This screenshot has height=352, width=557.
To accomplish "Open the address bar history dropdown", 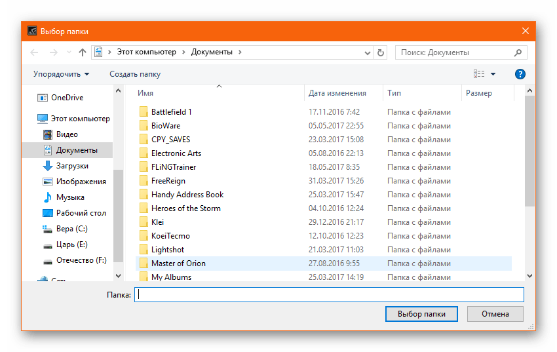I will coord(368,52).
